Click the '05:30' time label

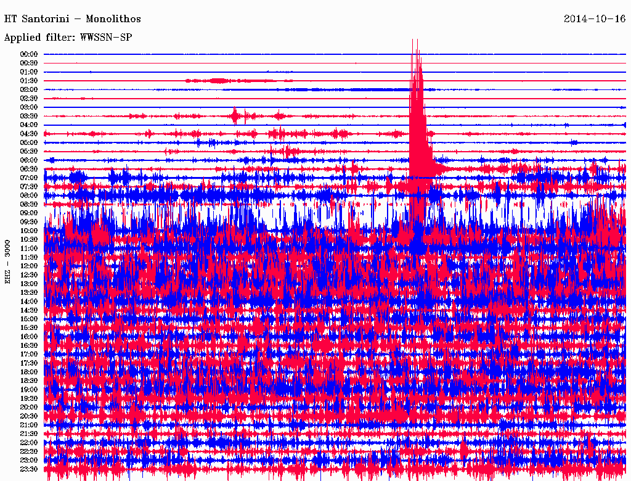pos(29,151)
